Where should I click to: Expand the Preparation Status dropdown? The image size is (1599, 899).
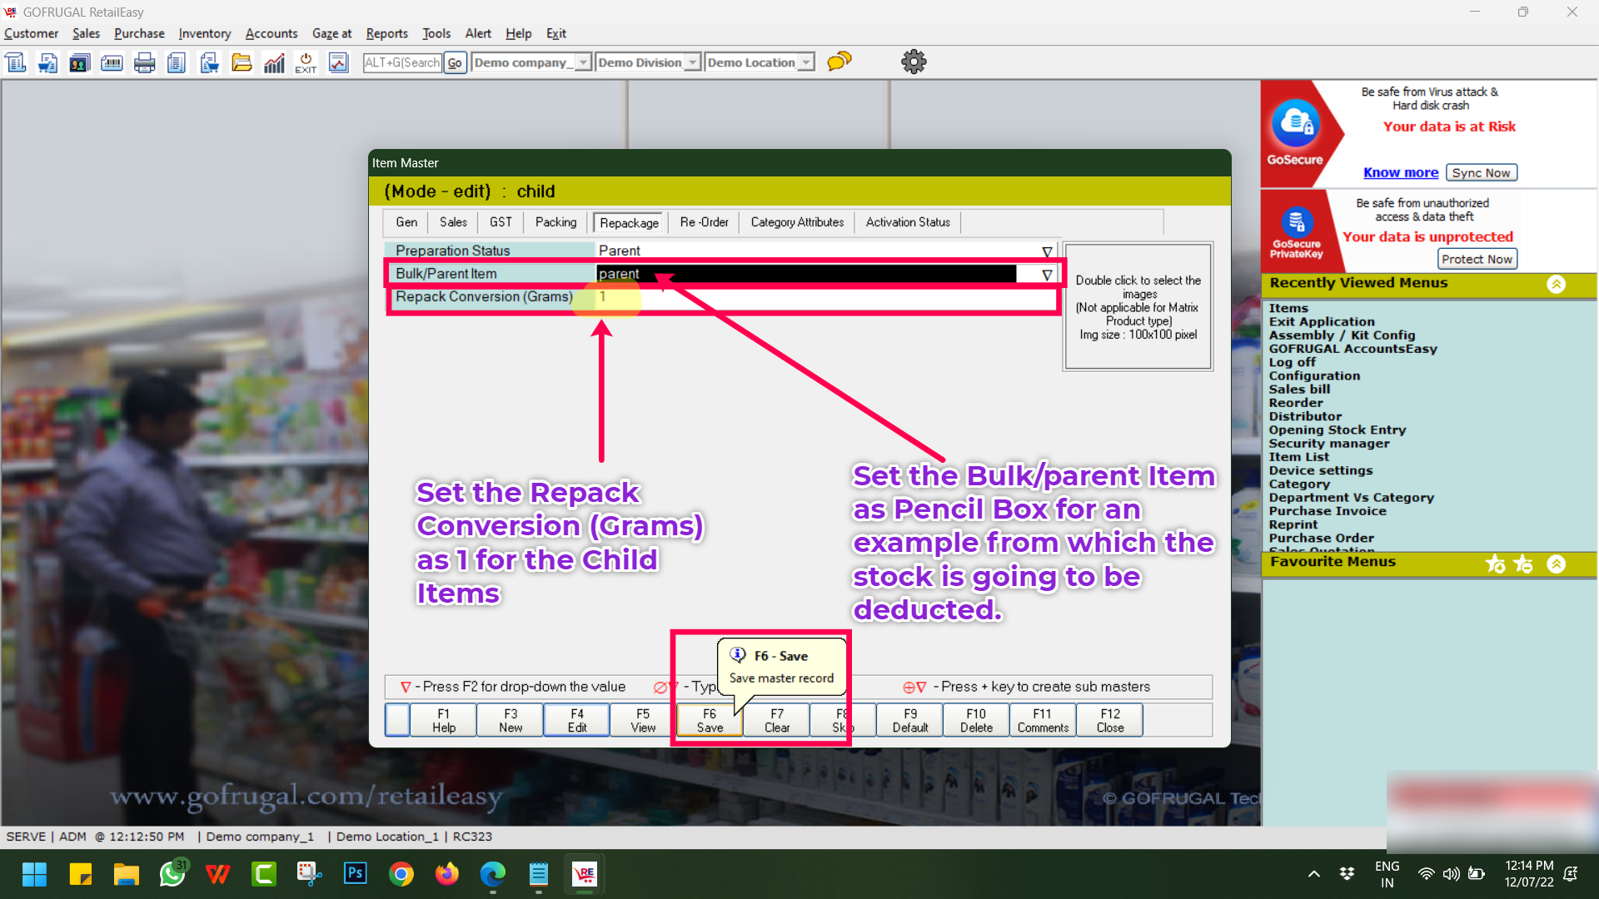(x=1047, y=251)
